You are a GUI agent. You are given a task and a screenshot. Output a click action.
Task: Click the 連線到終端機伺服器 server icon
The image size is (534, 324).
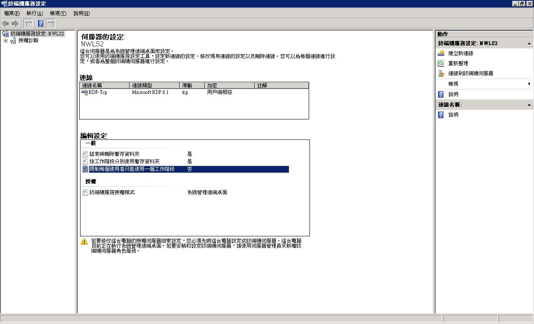441,73
